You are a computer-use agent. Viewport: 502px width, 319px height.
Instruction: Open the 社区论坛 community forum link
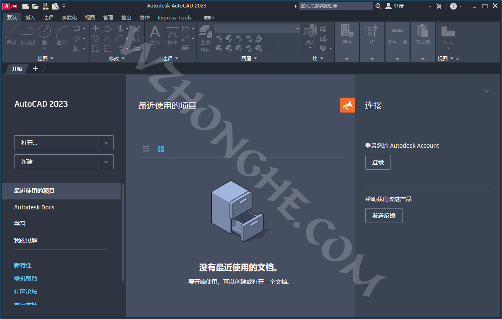[25, 292]
